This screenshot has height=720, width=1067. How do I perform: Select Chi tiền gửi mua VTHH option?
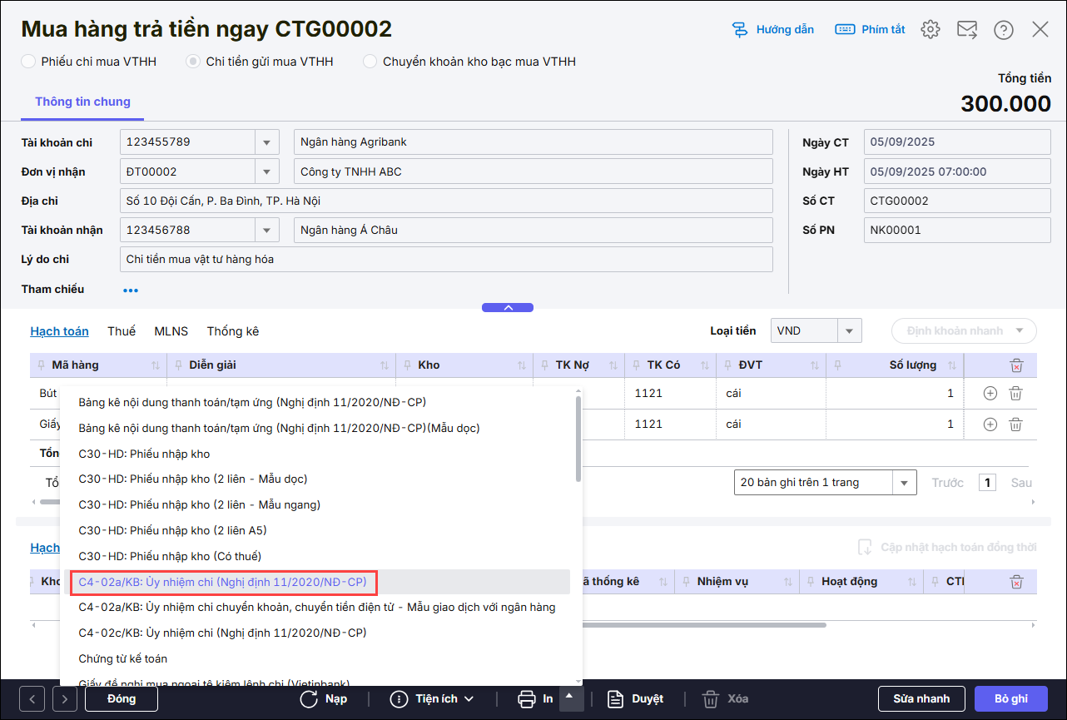coord(193,62)
